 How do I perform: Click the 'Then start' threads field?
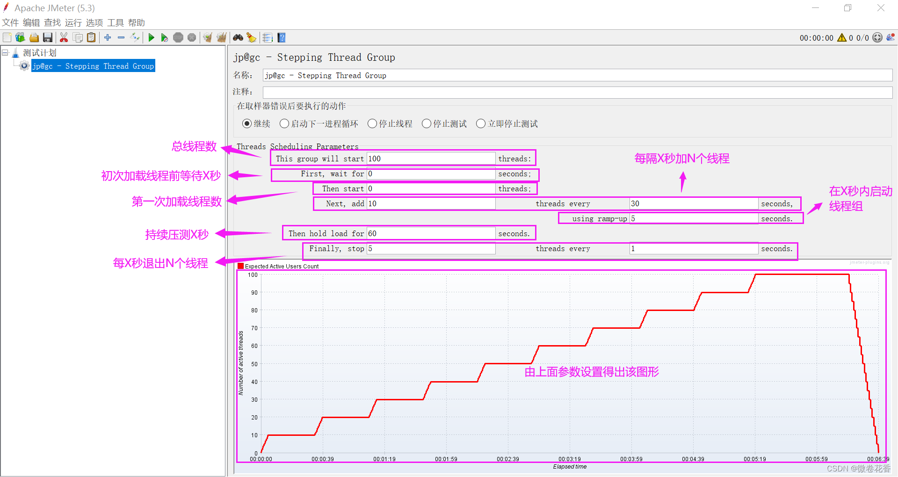point(431,188)
